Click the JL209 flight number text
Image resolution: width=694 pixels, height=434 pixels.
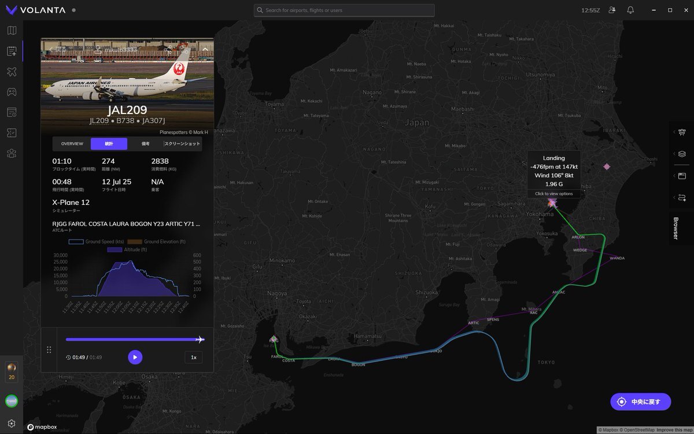[x=99, y=121]
